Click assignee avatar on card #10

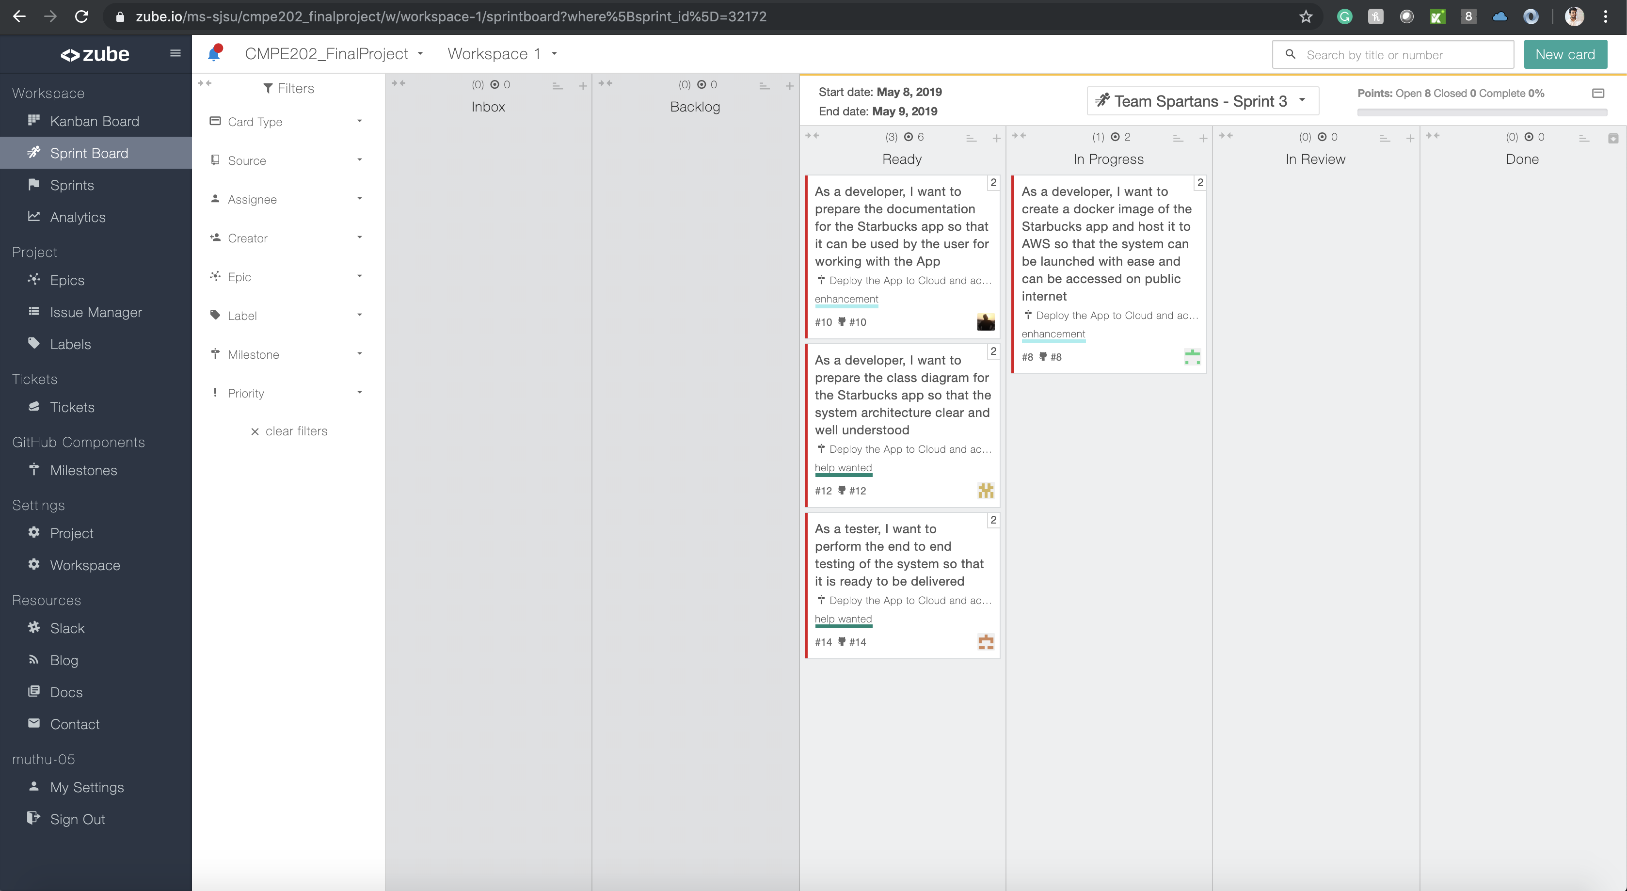[985, 322]
